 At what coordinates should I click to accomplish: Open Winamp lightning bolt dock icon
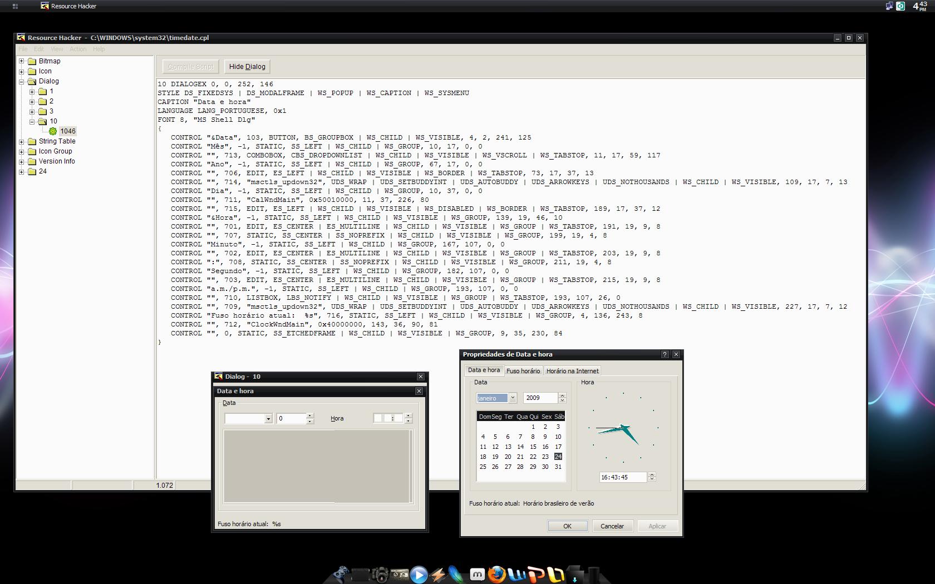(438, 575)
